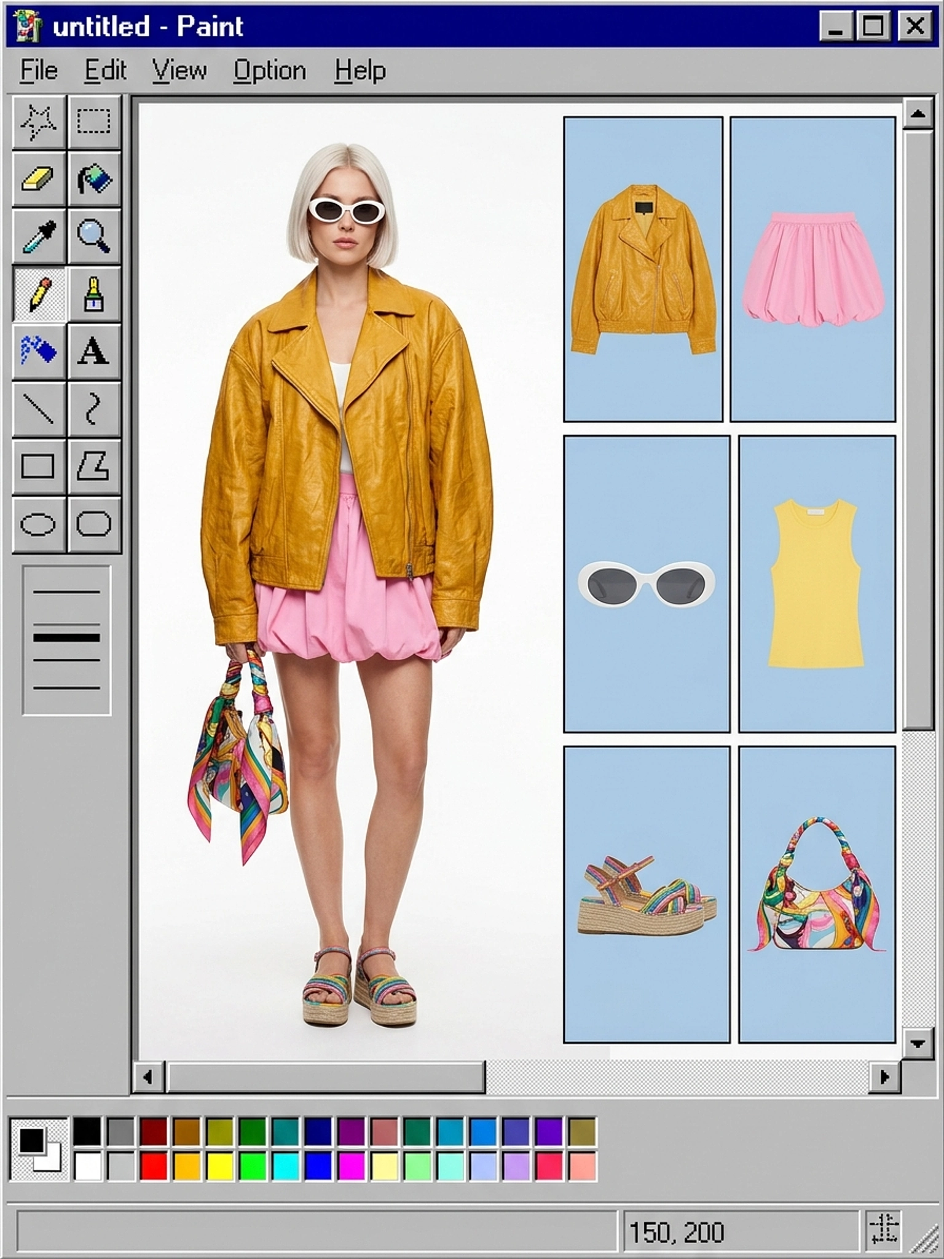Open the Option menu
The image size is (944, 1259).
click(x=270, y=71)
